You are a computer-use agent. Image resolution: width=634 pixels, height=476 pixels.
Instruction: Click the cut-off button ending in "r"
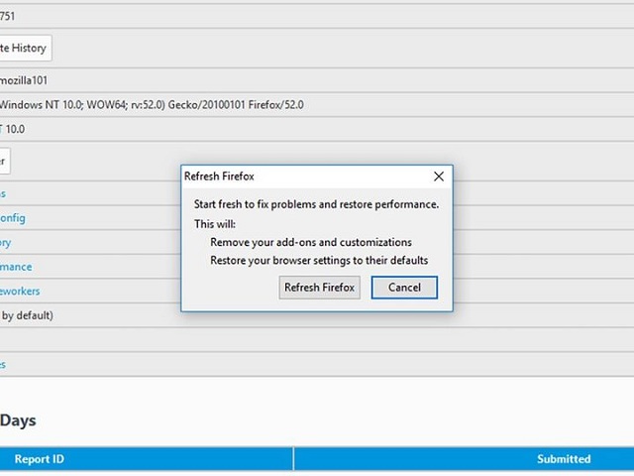coord(4,161)
